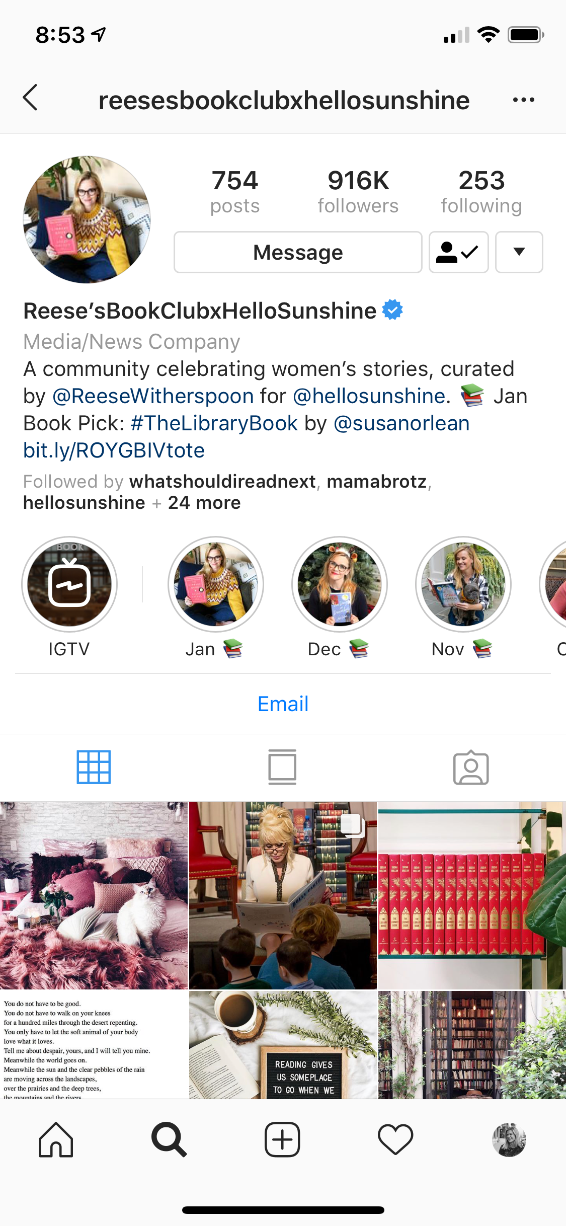Open the Search magnifier tab

(x=169, y=1139)
